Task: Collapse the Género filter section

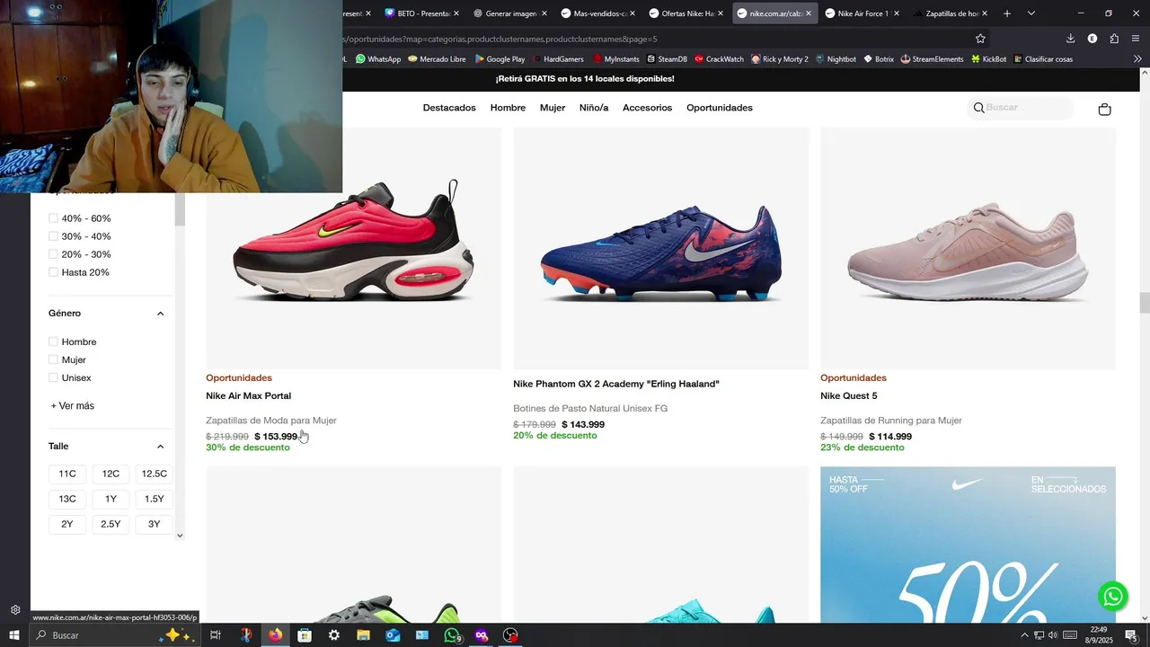Action: coord(160,314)
